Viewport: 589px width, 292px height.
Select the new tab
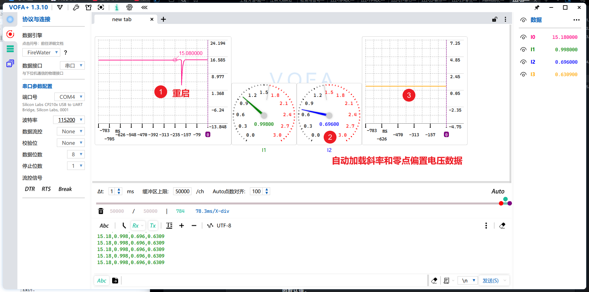click(x=122, y=19)
